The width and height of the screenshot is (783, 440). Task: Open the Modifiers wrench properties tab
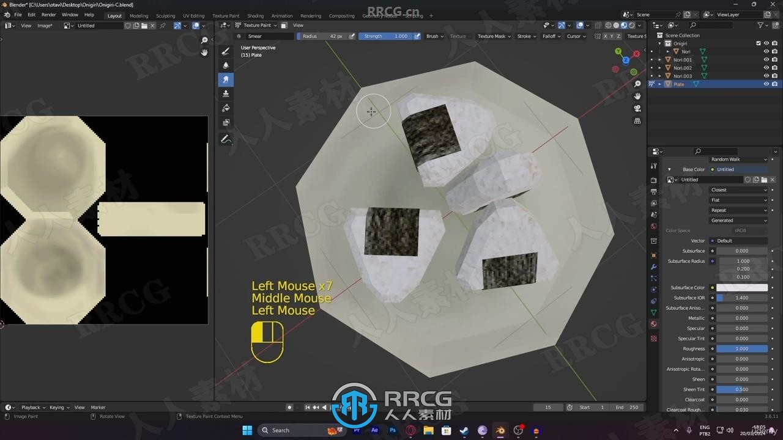pyautogui.click(x=653, y=267)
